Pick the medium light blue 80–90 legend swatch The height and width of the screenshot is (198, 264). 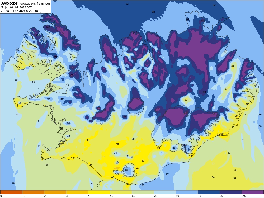click(x=187, y=192)
